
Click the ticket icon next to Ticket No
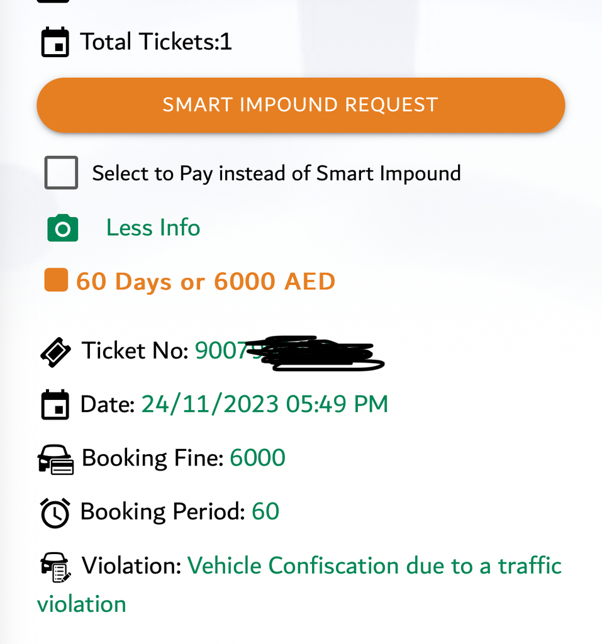pos(56,352)
